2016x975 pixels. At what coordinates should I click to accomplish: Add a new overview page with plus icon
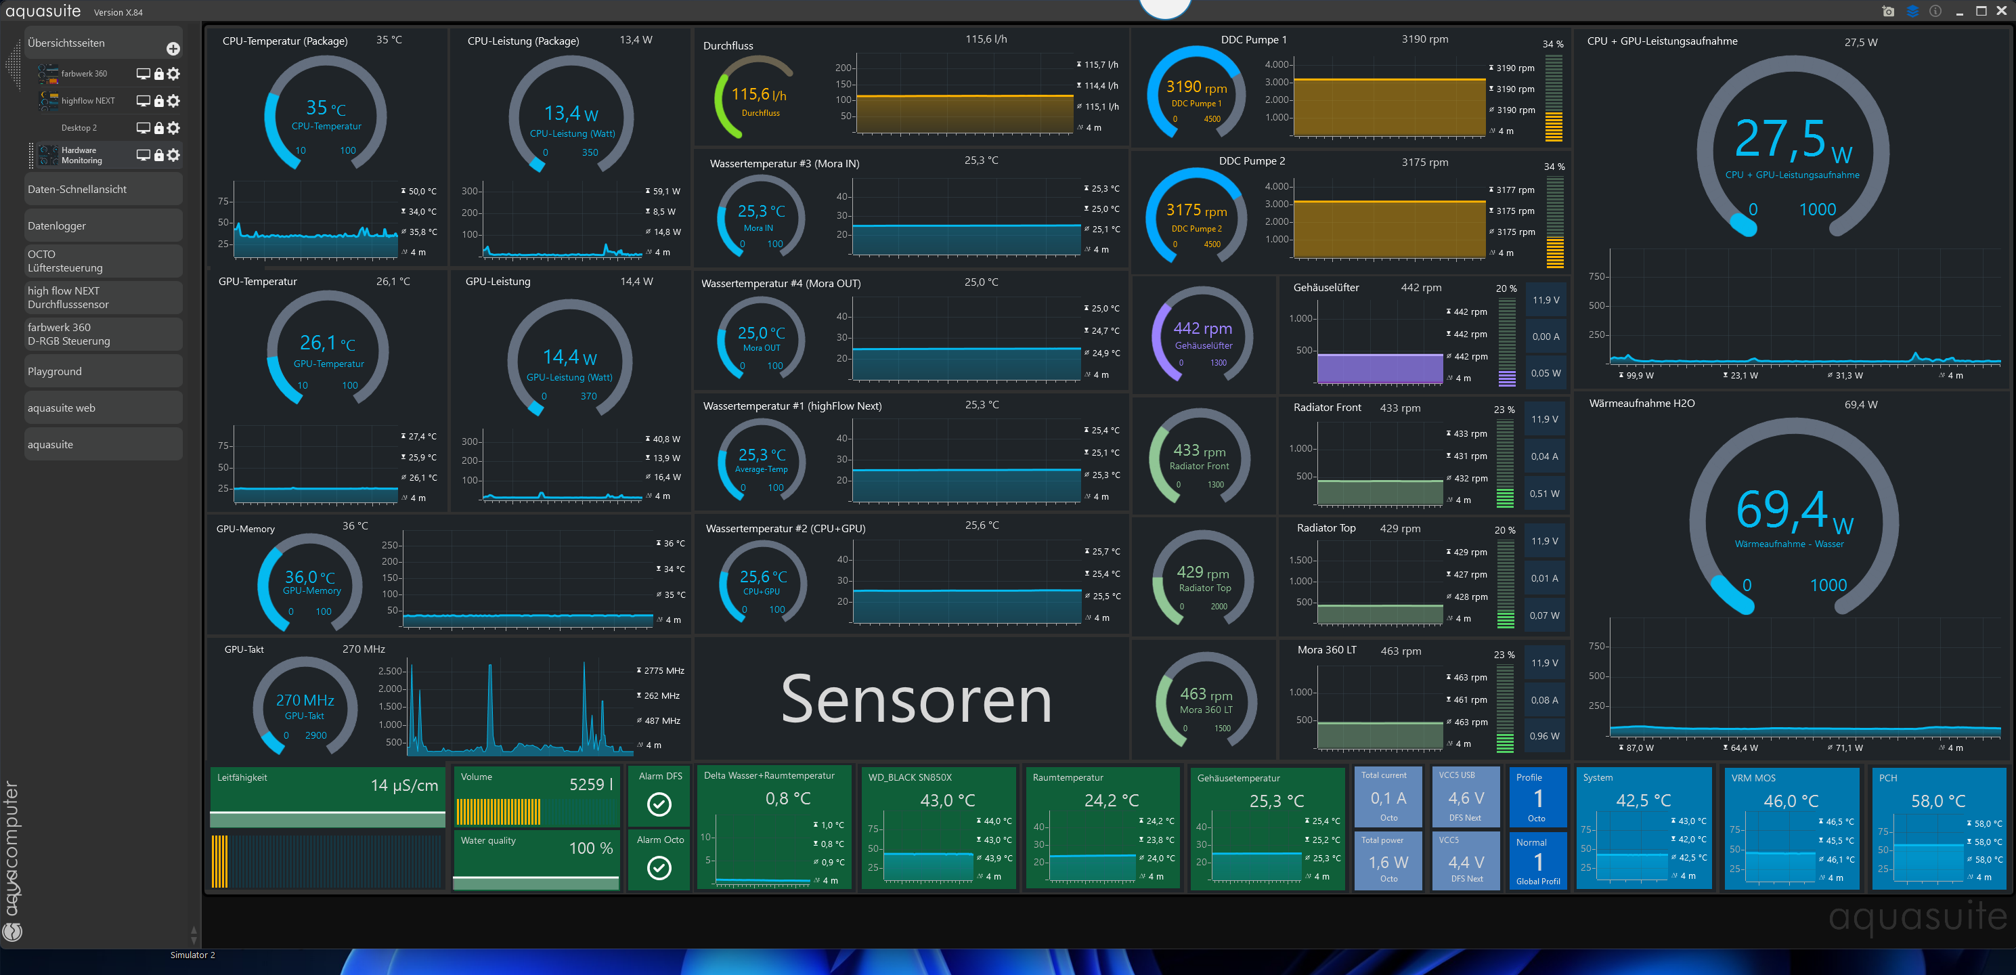tap(173, 49)
